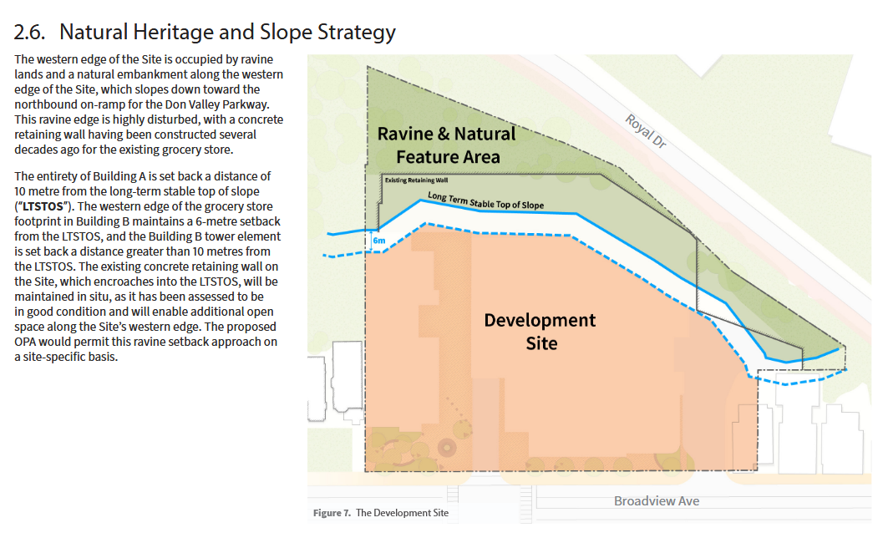Click the "6m" setback dimension marker
This screenshot has width=888, height=543.
[x=378, y=241]
